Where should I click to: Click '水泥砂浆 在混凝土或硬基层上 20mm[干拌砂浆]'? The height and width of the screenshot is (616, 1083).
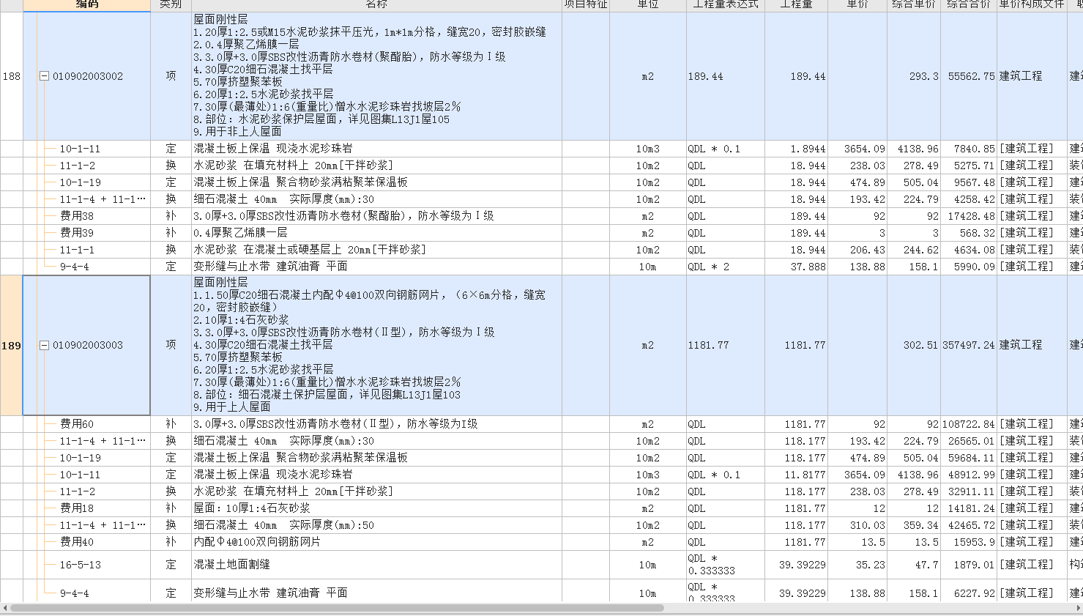coord(310,250)
